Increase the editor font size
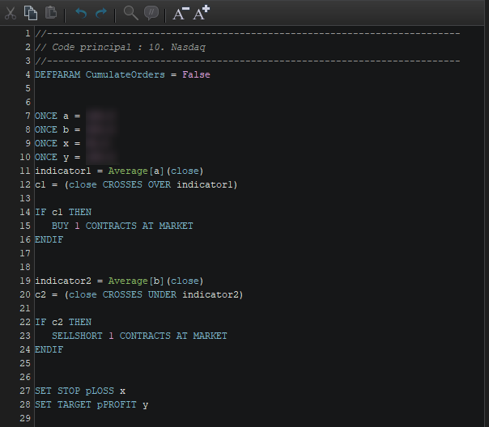The image size is (489, 427). click(202, 12)
